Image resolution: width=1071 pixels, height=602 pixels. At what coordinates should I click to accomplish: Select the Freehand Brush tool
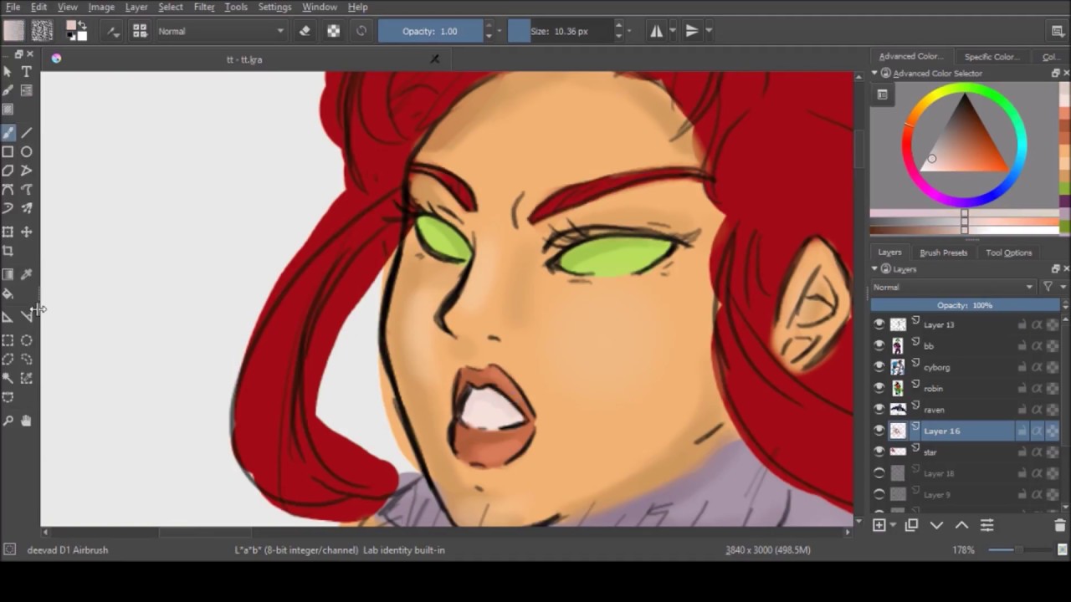click(8, 133)
